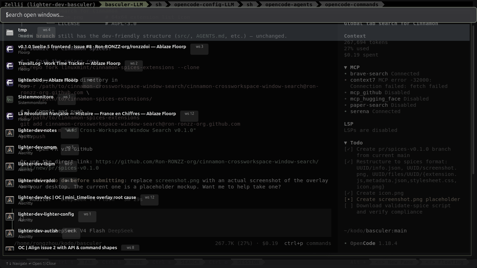This screenshot has width=477, height=268.
Task: Click the ws 8 badge on the OC Align issue row
Action: coord(130,248)
